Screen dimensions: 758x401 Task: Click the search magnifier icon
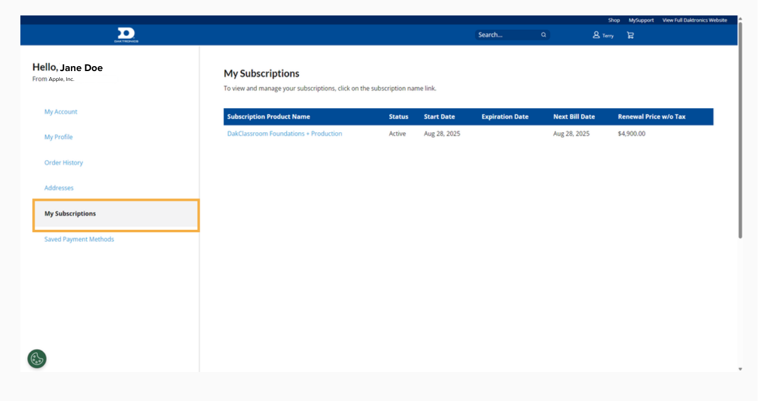pos(544,35)
